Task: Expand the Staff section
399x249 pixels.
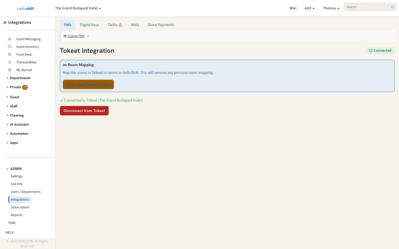Action: coord(7,106)
